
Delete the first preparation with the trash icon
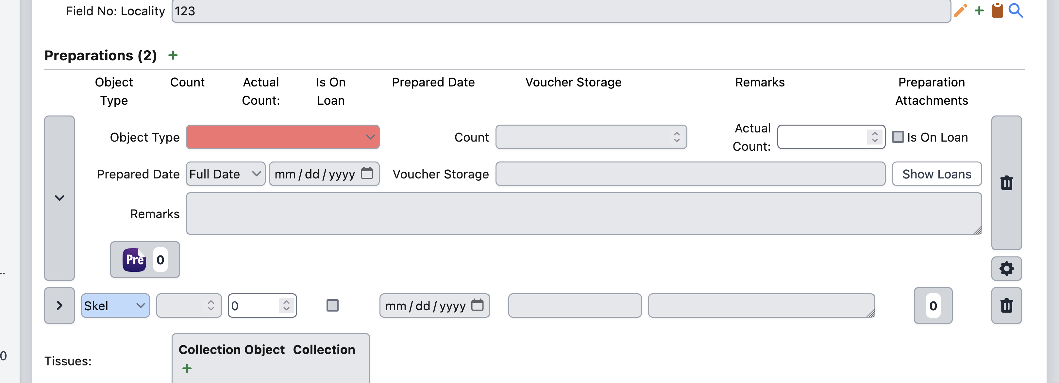1006,183
